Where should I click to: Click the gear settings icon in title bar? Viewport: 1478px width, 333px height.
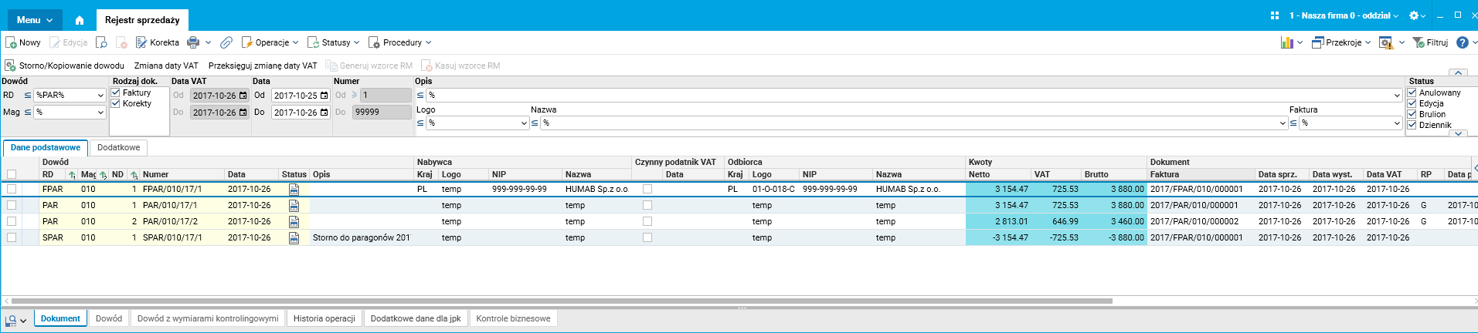pos(1414,15)
